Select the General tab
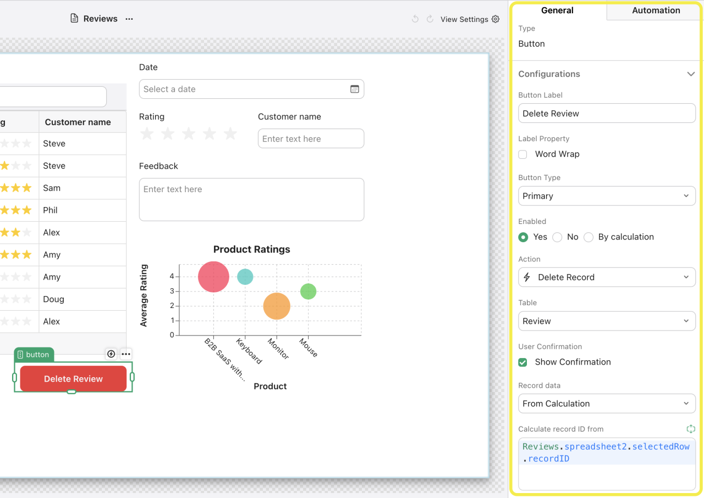 (x=557, y=10)
